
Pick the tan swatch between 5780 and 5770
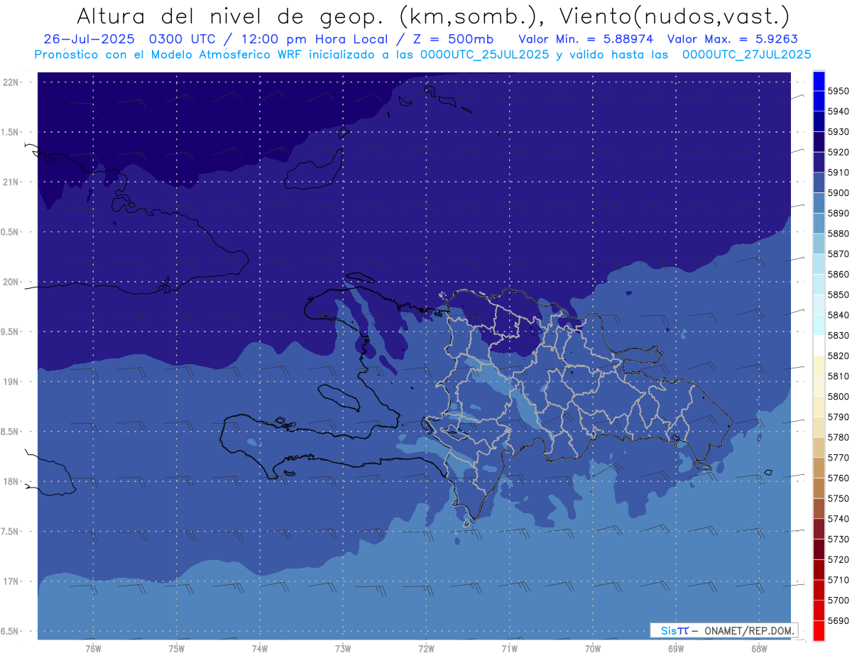(x=818, y=448)
